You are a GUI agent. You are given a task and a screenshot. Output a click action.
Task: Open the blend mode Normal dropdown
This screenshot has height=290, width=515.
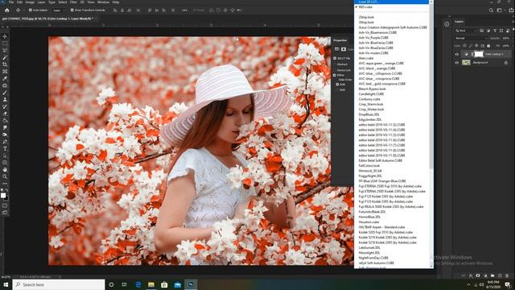(x=471, y=38)
